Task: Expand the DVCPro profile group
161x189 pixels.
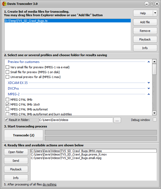Action: (x=149, y=88)
